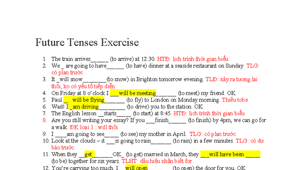Click red note 'HTĐ: lịch trình thời gian biểu' in sentence 1
Screen dimensions: 302x170
point(193,59)
